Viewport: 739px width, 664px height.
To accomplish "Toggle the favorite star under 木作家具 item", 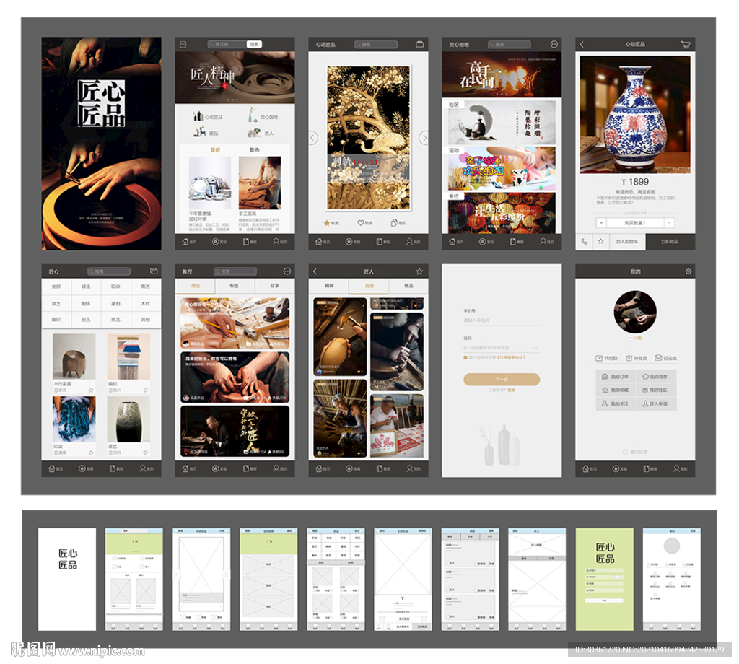I will [x=92, y=390].
